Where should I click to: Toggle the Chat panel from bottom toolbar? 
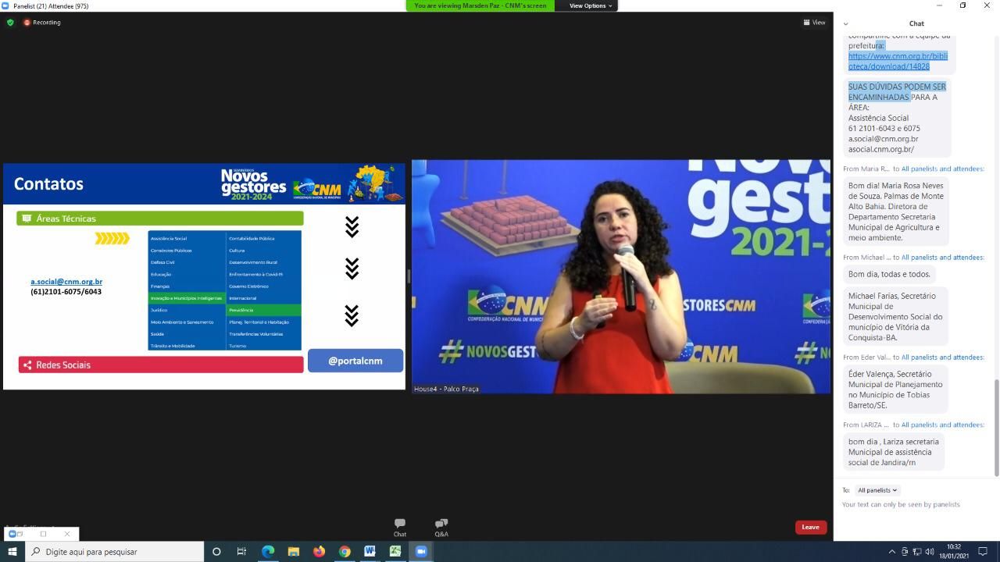point(400,528)
